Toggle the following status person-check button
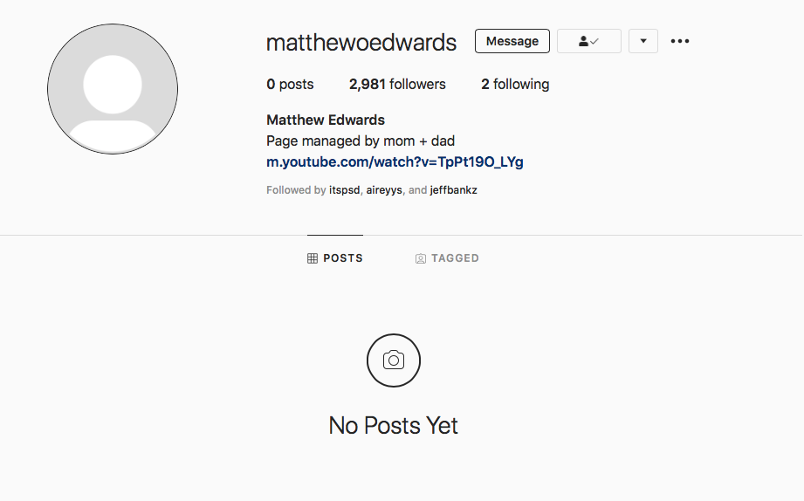Viewport: 804px width, 501px height. [588, 41]
